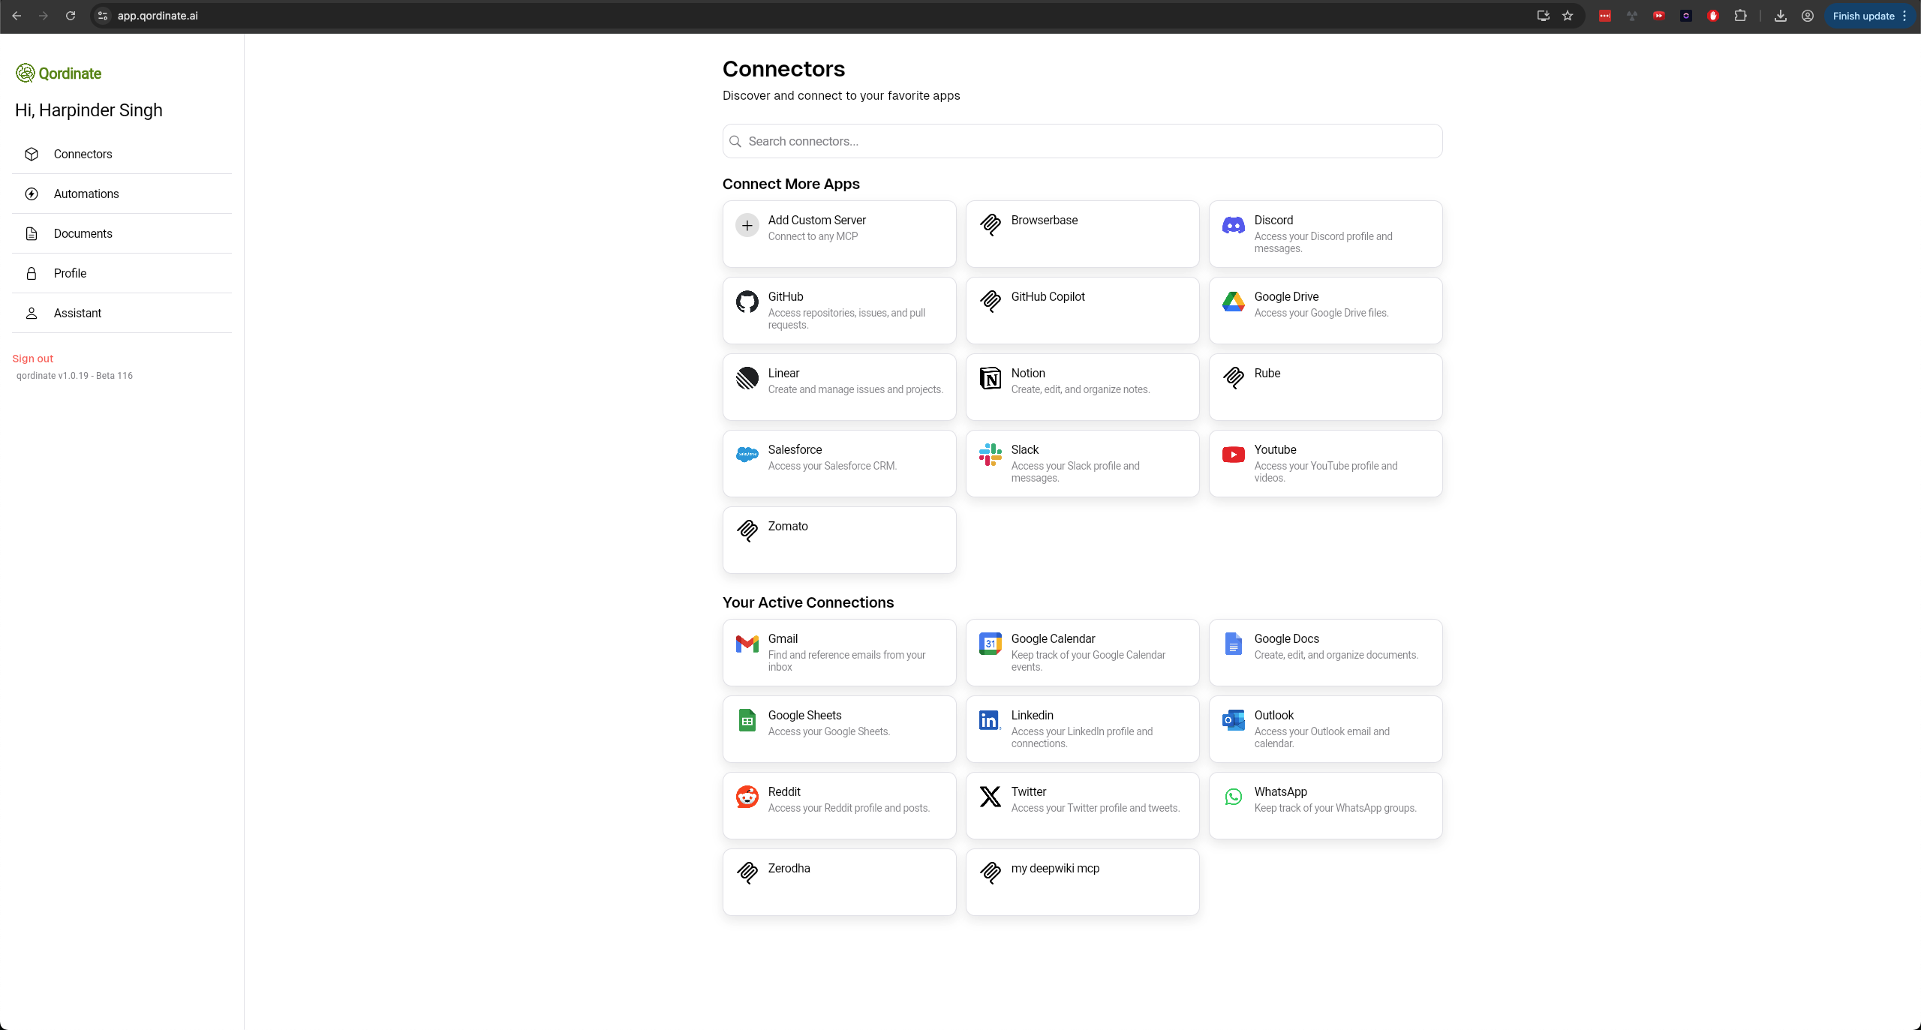Click the LinkedIn logo icon
The image size is (1921, 1030).
[x=990, y=720]
